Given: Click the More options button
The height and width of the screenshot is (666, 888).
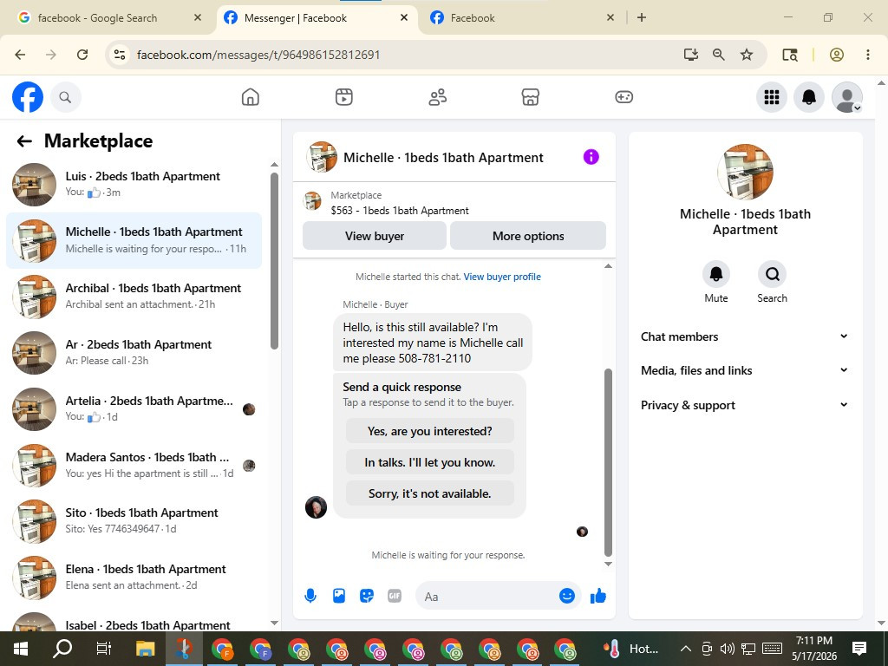Looking at the screenshot, I should coord(528,236).
